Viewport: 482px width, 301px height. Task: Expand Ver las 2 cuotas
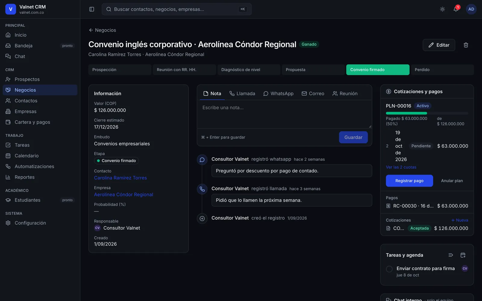(401, 167)
